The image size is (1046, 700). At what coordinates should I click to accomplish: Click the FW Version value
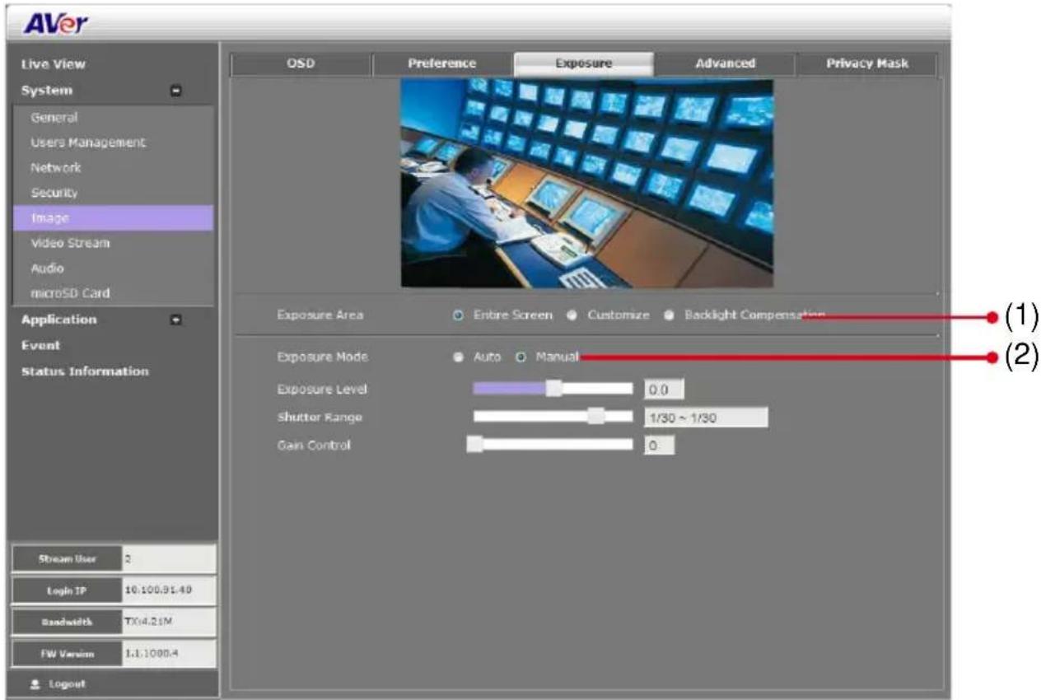click(169, 653)
